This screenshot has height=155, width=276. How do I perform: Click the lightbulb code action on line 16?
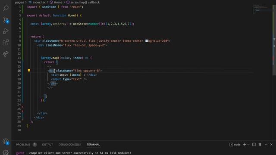coord(29,71)
